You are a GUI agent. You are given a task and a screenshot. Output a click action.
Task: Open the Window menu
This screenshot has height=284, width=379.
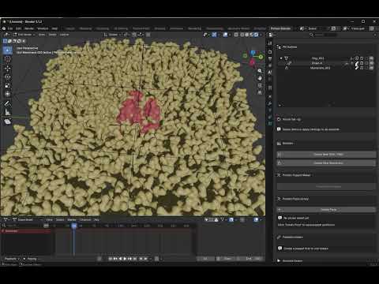coord(43,28)
